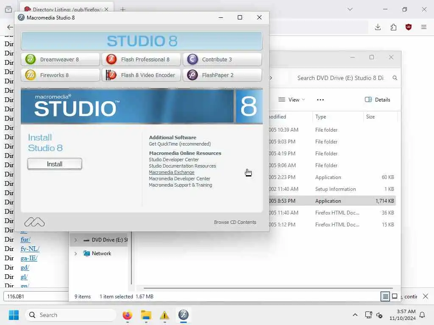This screenshot has width=434, height=325.
Task: Click Firefox back arrow
Action: pos(10,27)
